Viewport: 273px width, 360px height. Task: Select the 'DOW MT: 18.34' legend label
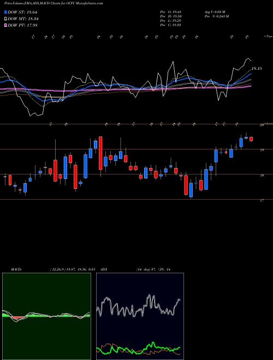tap(22, 19)
